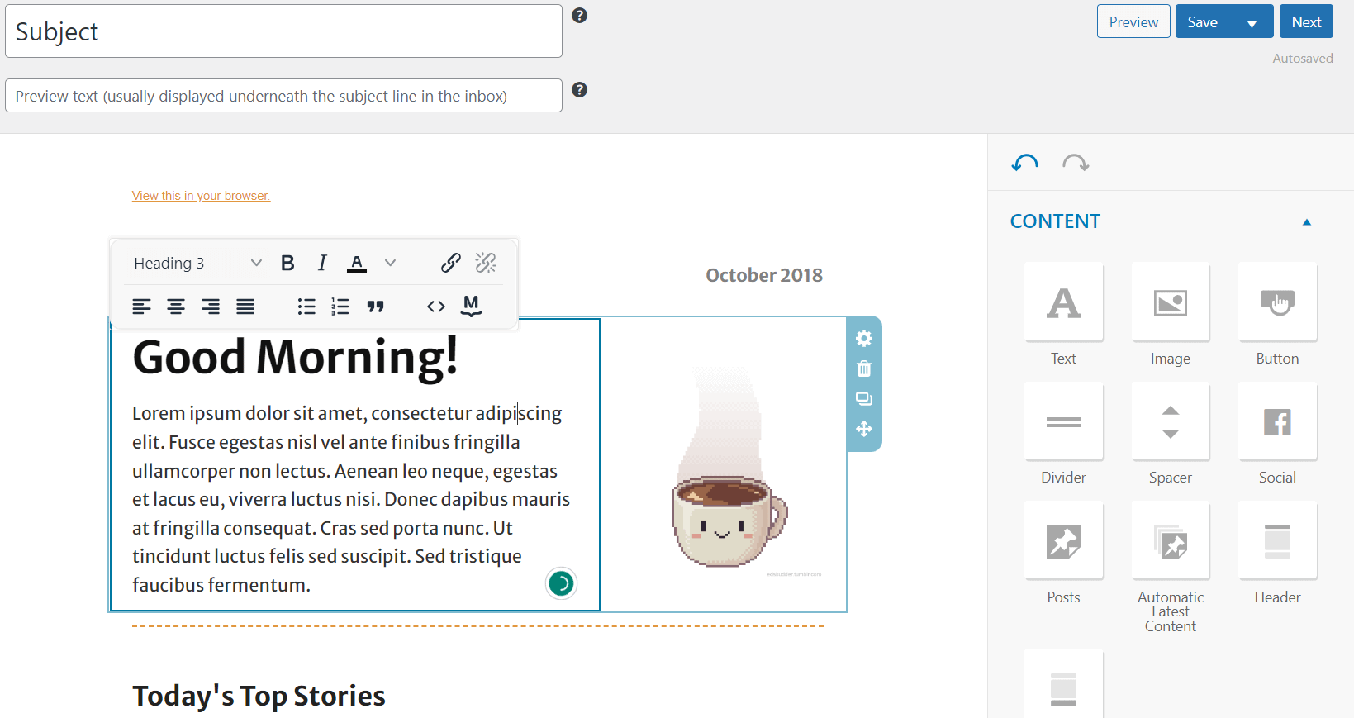Click text color A swatch button
Viewport: 1354px width, 718px height.
(x=357, y=263)
